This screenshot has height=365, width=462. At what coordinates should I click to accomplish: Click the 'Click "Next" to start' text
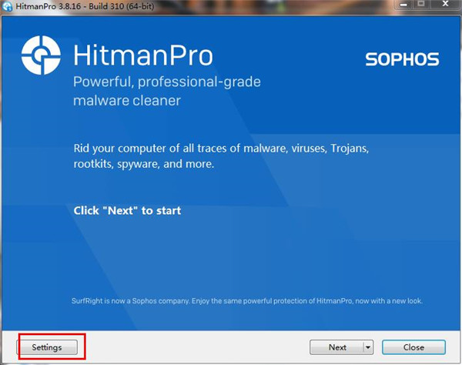tap(127, 211)
